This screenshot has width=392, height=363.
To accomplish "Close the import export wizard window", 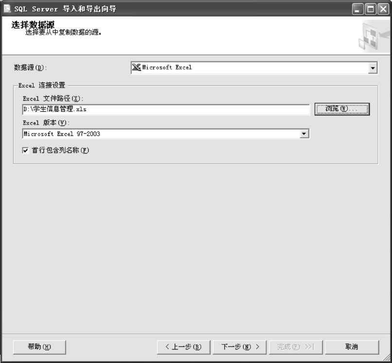I will [383, 9].
